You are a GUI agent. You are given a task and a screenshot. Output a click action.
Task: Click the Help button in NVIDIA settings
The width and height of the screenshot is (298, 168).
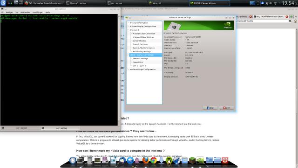[x=210, y=108]
